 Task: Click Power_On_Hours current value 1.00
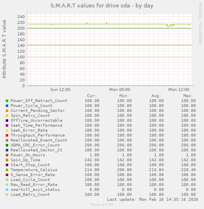click(94, 155)
